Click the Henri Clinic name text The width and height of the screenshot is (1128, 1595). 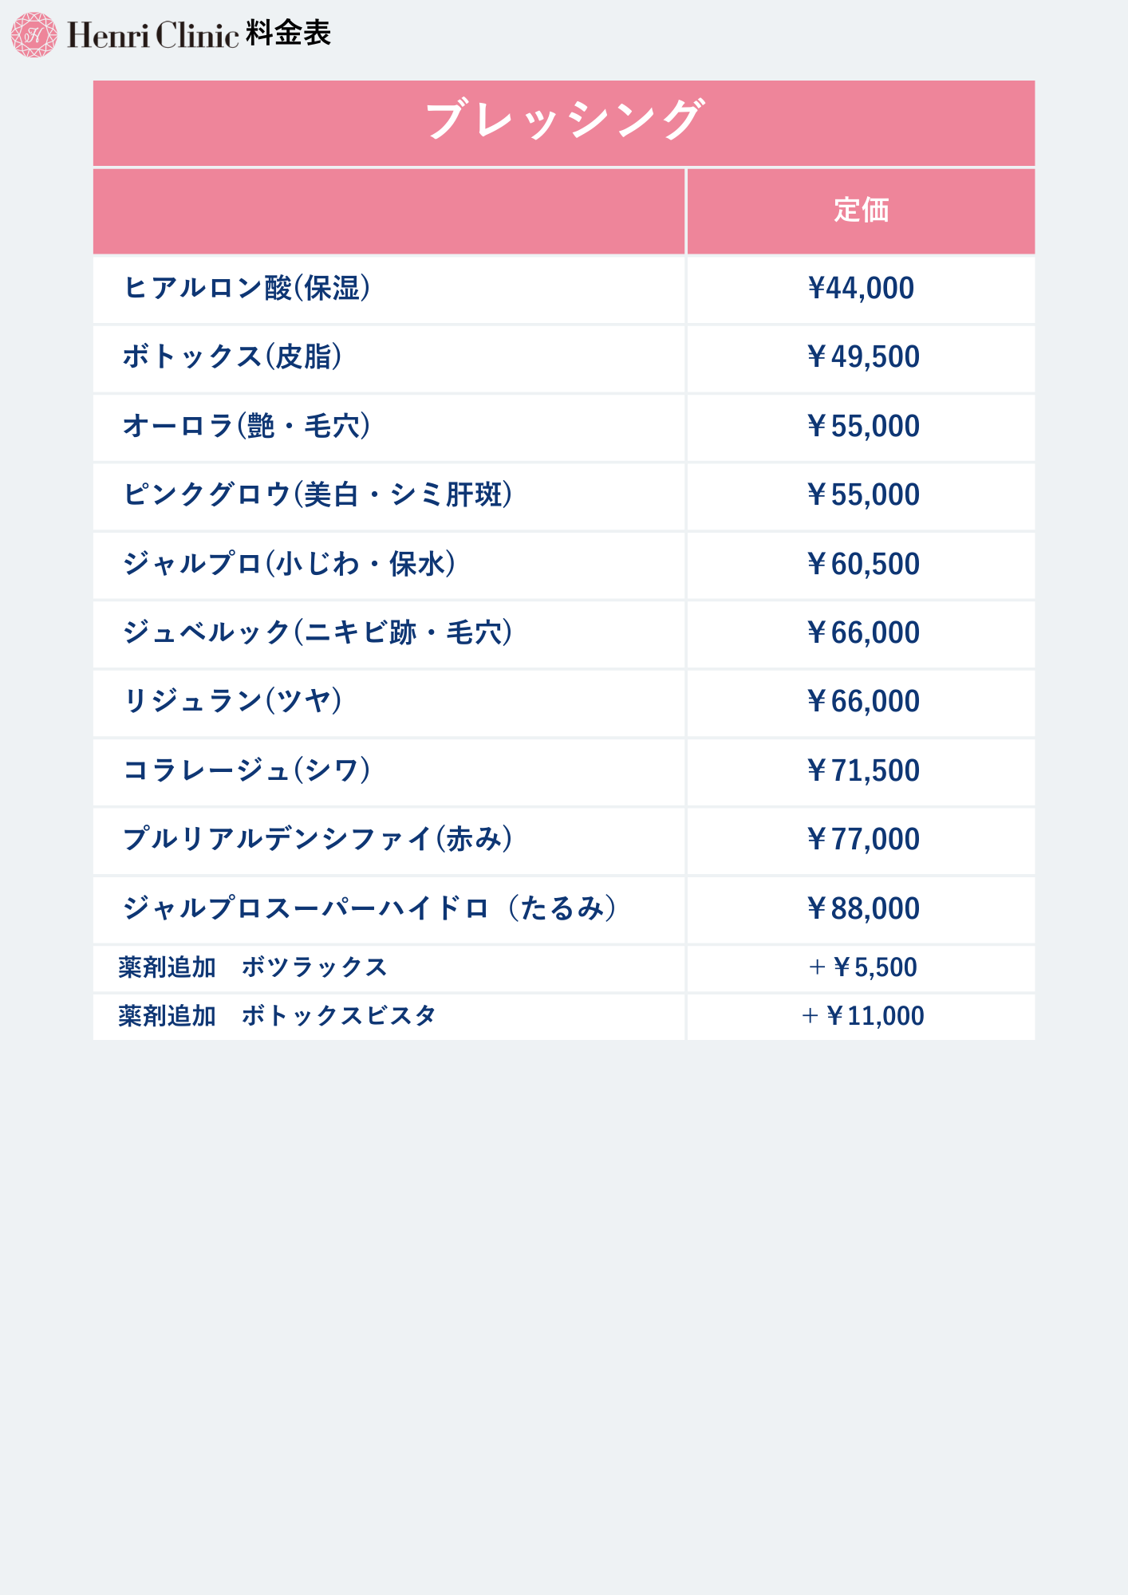tap(153, 35)
